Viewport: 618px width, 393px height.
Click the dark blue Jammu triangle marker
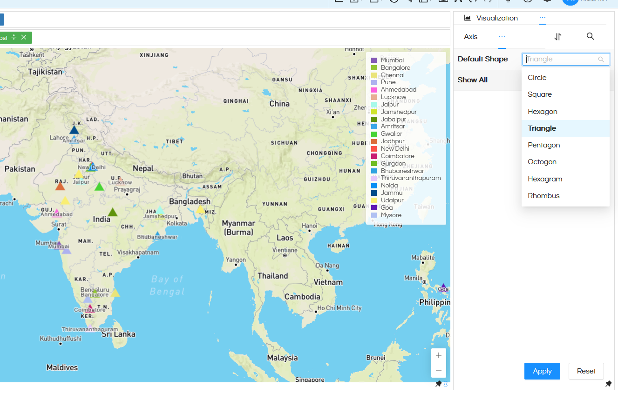point(74,130)
